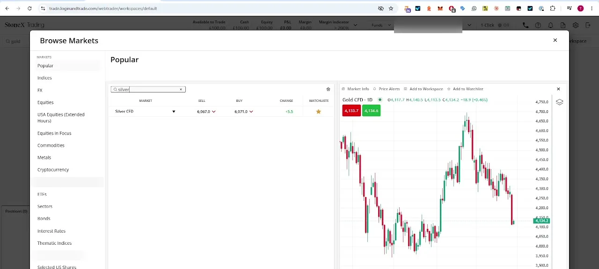Click red Gold sell price 4,133.7

click(351, 111)
